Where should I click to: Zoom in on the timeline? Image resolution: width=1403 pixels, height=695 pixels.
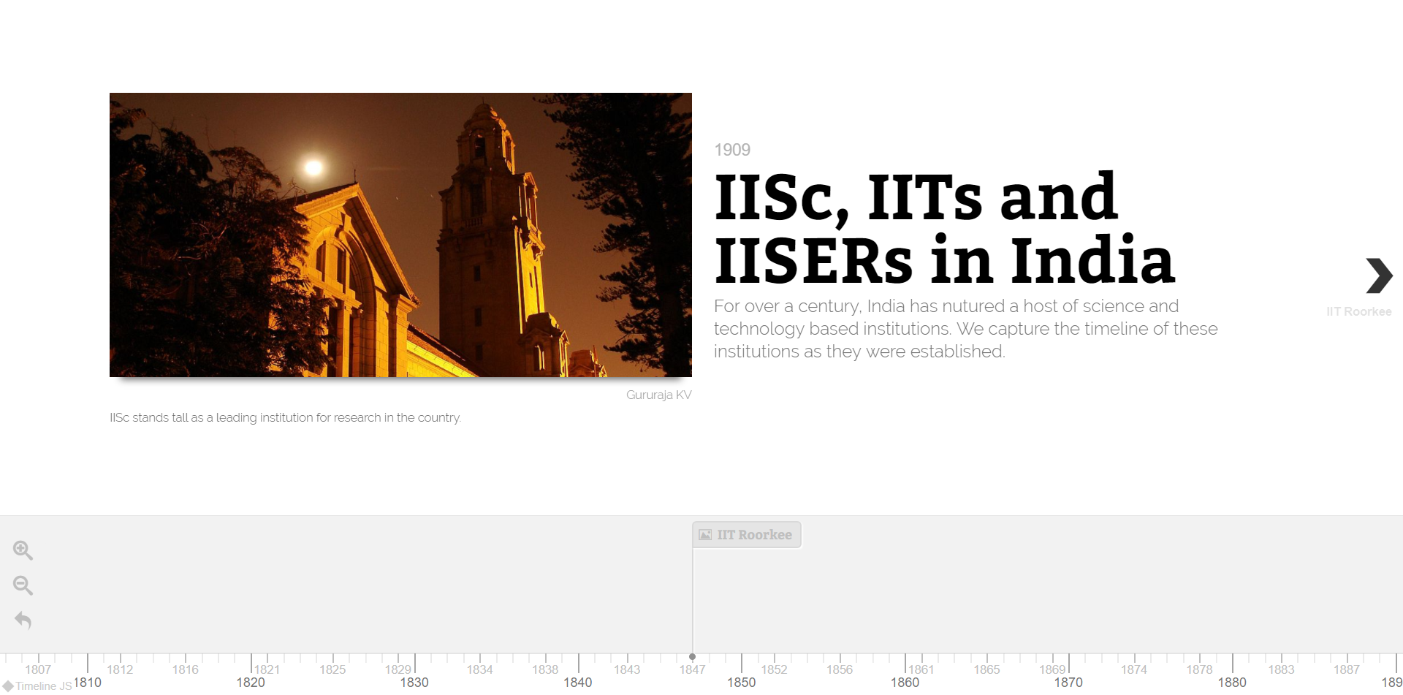pyautogui.click(x=23, y=550)
